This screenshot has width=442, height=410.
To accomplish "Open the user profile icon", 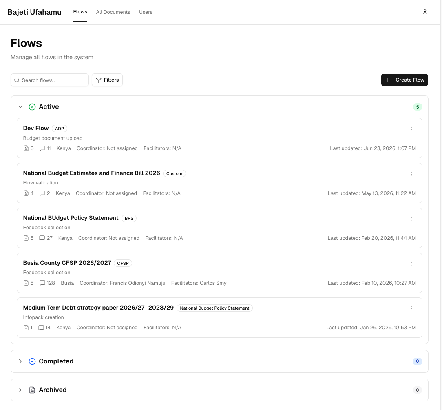I will coord(425,12).
